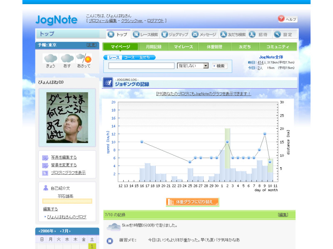Select the 友だち search tab
This screenshot has width=333, height=249.
tap(144, 57)
